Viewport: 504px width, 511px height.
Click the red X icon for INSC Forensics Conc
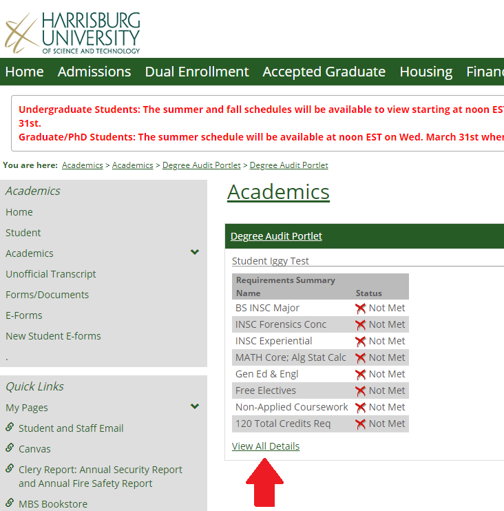[360, 324]
